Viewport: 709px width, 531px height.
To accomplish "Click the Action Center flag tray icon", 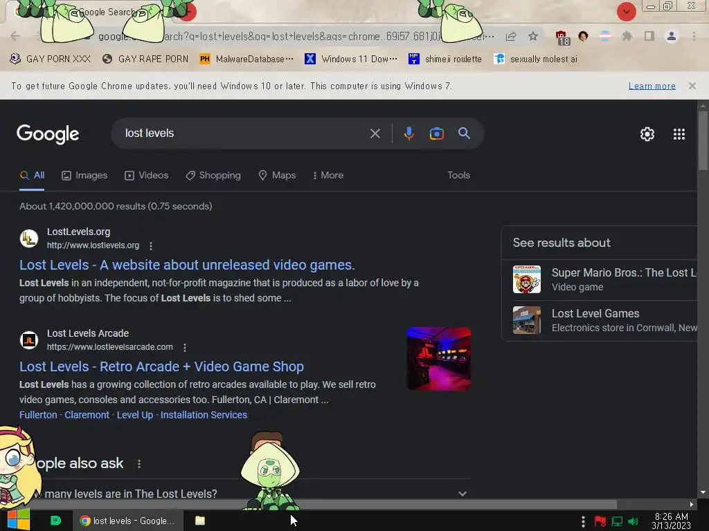I will point(600,521).
